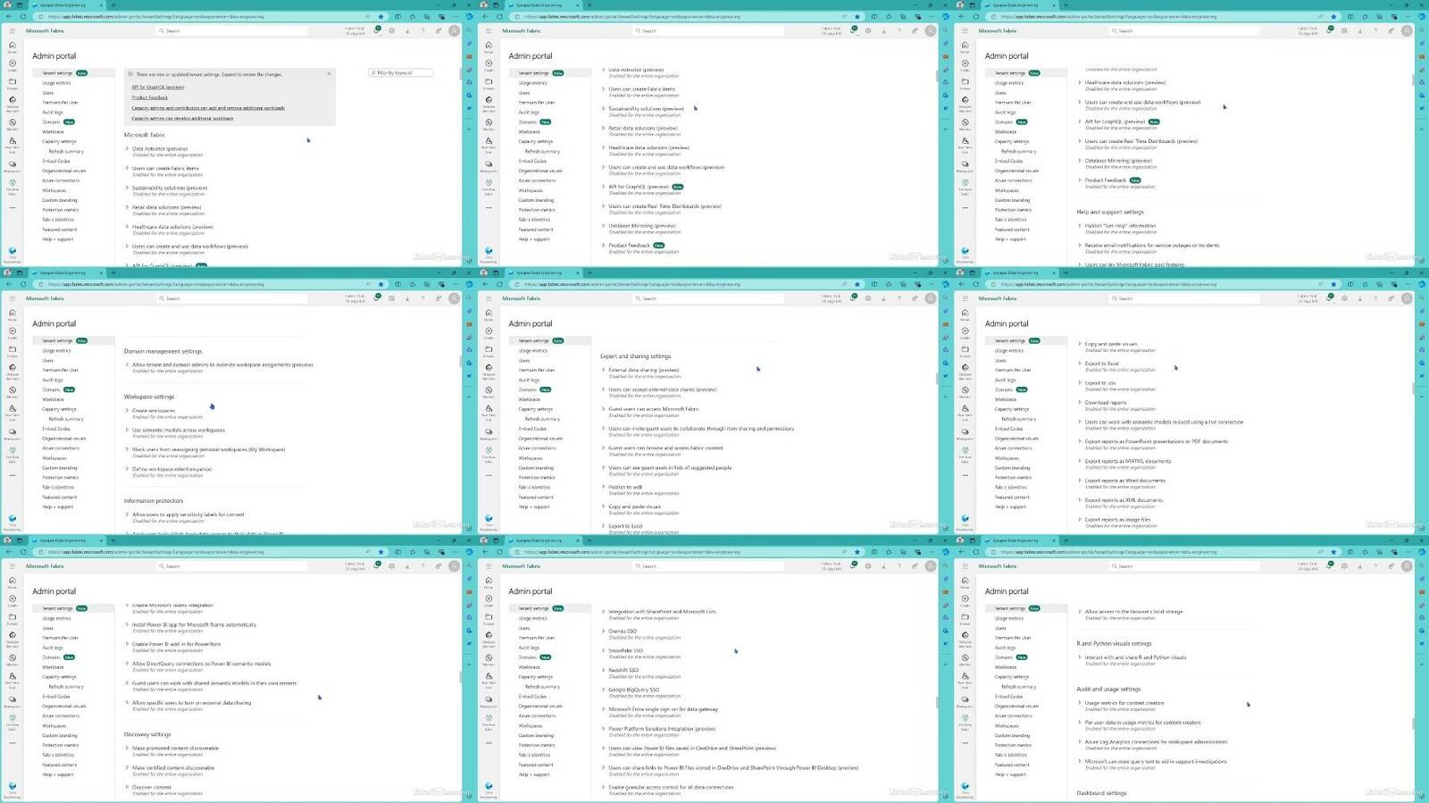Screen dimensions: 1429x803
Task: Click Edge Copilot icon in Discovery settings window
Action: [469, 552]
